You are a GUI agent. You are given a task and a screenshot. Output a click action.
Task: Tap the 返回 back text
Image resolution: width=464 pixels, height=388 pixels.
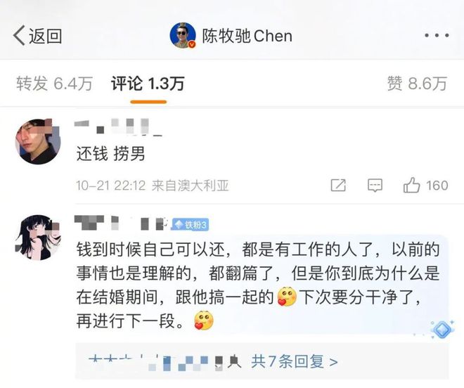(45, 36)
